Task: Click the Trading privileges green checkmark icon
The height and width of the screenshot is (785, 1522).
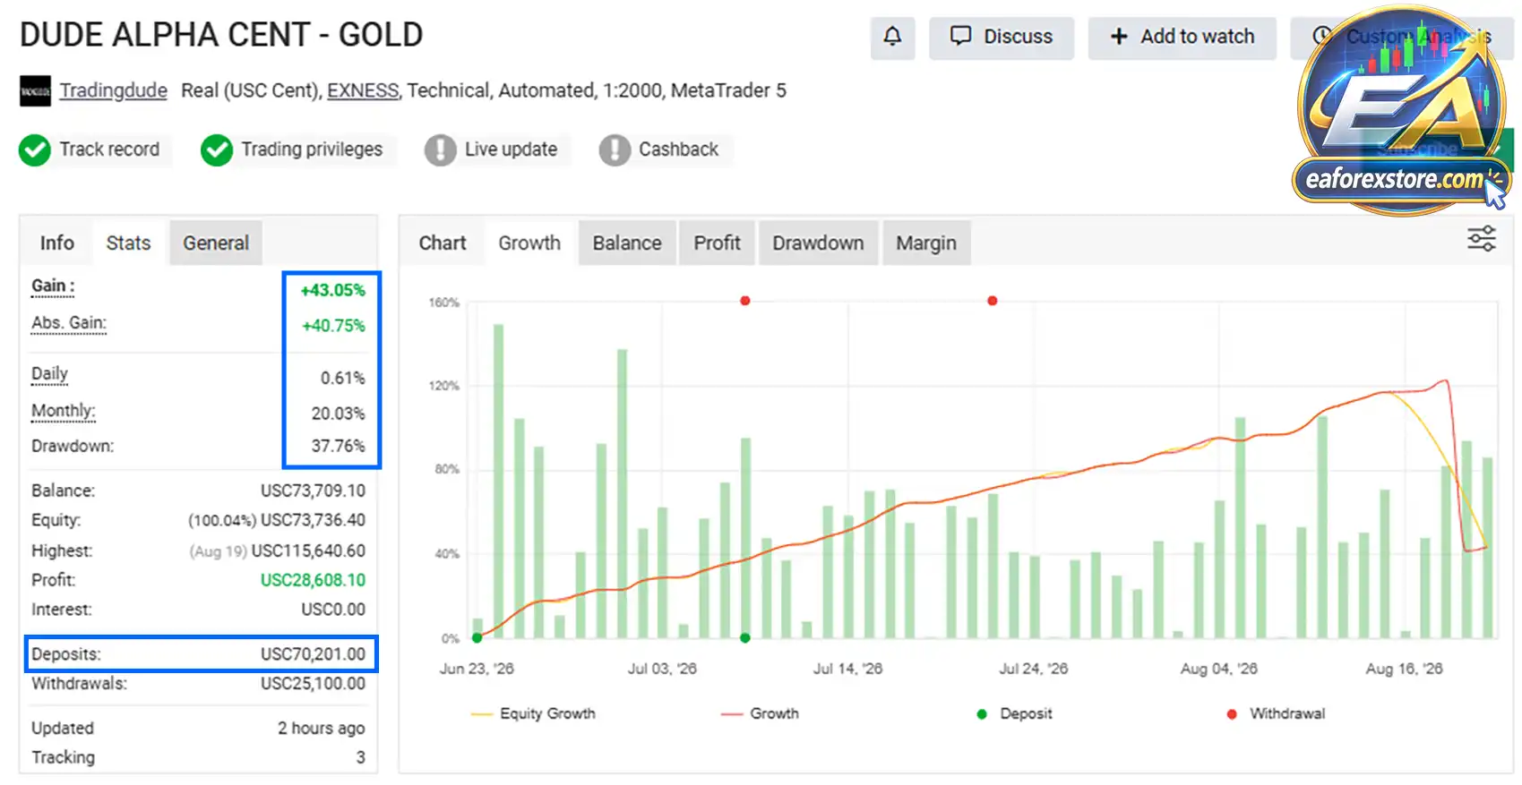Action: [217, 150]
